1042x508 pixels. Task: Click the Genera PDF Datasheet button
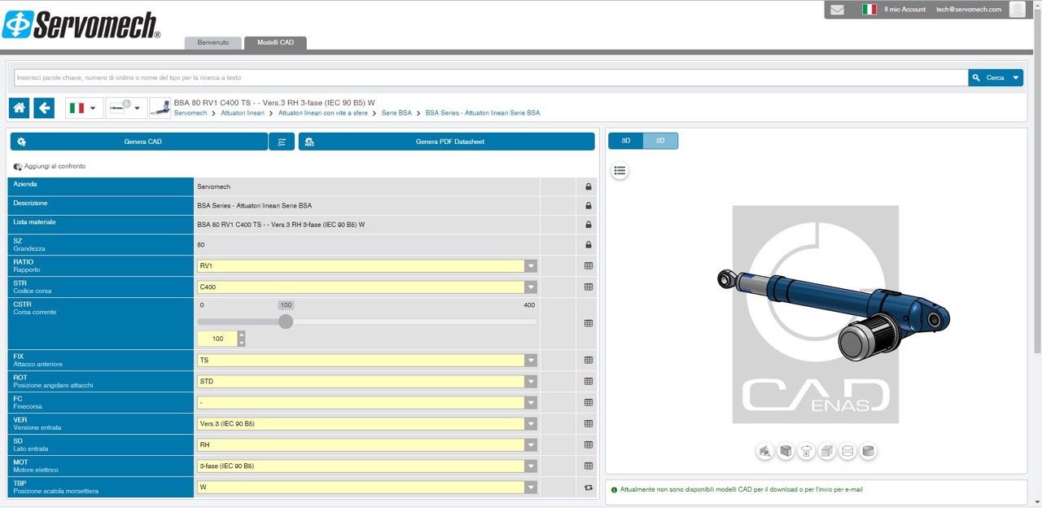[447, 142]
